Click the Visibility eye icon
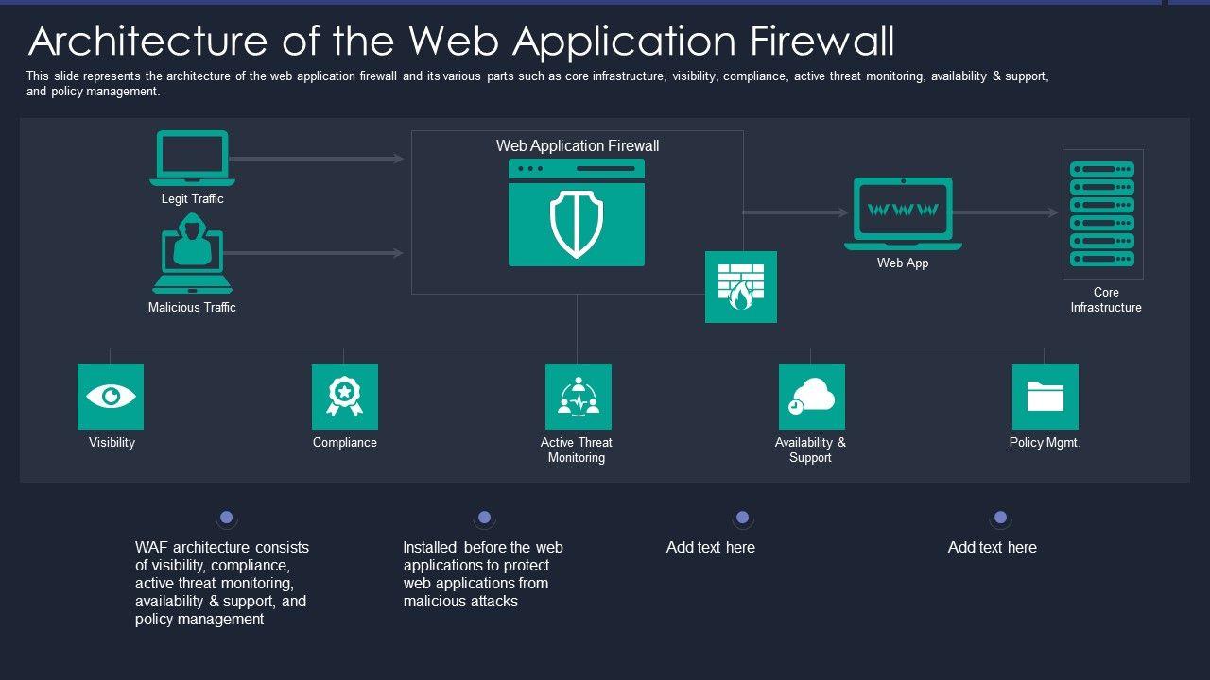 pyautogui.click(x=111, y=397)
